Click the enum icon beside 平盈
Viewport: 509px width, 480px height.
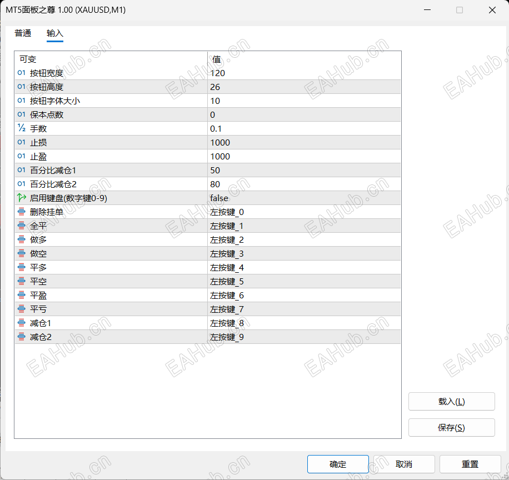click(22, 295)
